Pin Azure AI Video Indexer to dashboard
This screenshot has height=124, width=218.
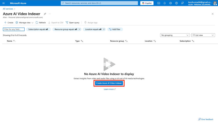tap(45, 14)
